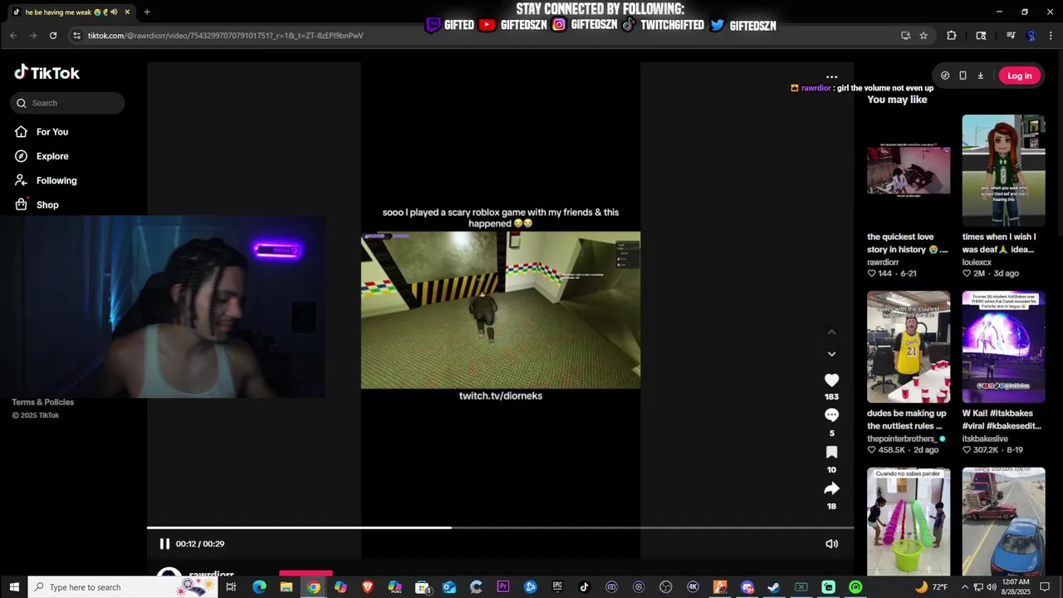Show hidden system tray icons

click(964, 587)
